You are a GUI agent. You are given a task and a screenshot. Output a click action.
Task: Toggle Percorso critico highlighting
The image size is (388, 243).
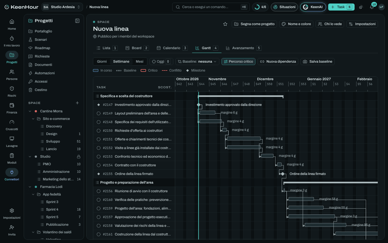[x=238, y=62]
